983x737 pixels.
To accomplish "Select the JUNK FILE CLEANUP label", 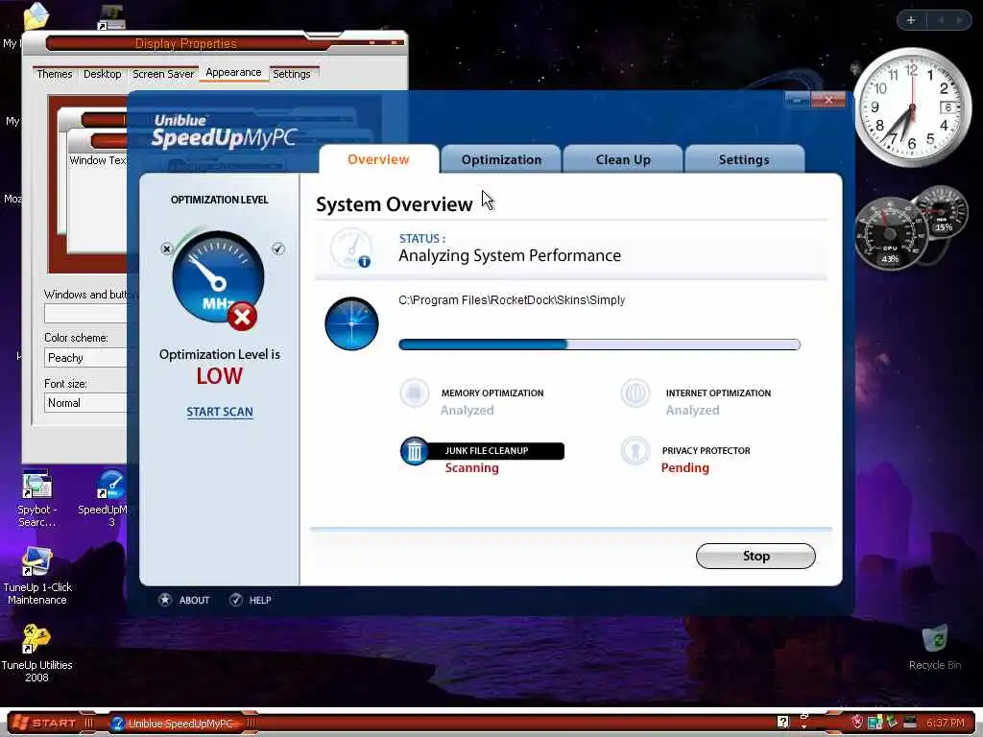I will [x=487, y=451].
